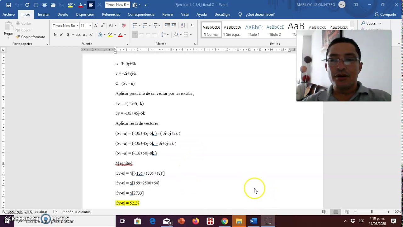Open Firefox from the taskbar

pos(196,221)
